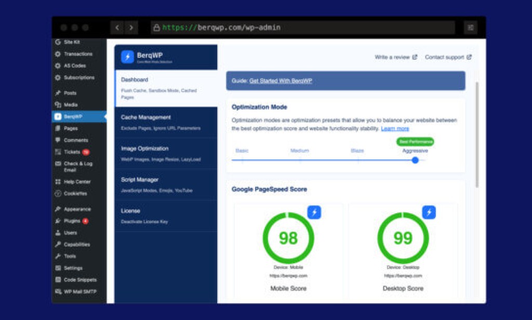Click the lightning badge on Desktop Score card

click(429, 212)
